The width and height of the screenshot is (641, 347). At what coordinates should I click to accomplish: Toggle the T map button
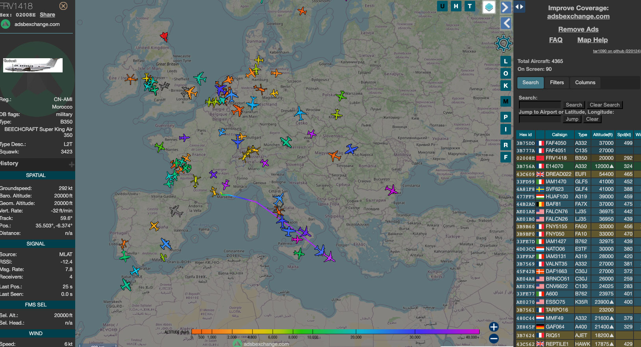470,6
